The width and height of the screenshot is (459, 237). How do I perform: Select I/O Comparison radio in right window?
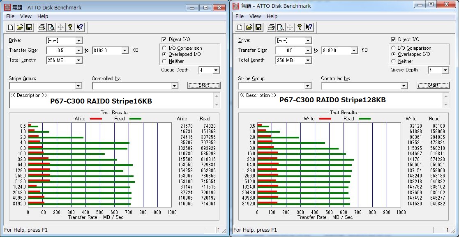(x=393, y=48)
